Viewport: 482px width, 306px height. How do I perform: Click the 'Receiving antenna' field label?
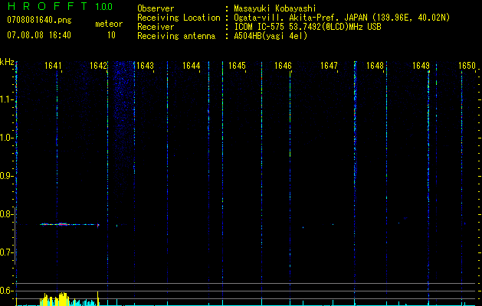pos(176,36)
